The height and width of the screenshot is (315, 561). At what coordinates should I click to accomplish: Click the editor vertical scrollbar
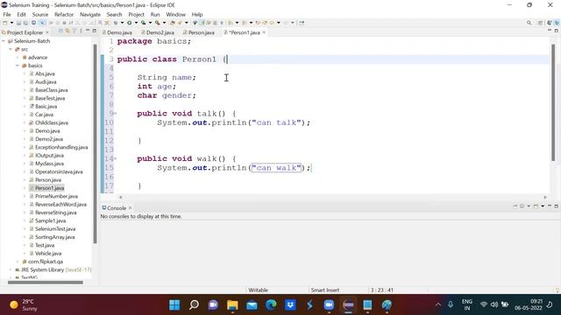(553, 102)
